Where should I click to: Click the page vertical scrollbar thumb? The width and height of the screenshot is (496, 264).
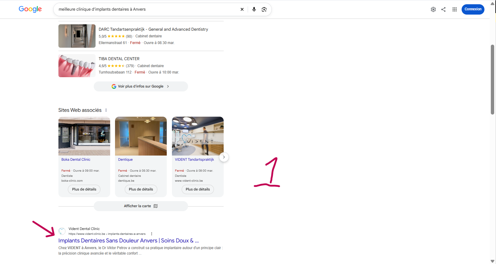(x=492, y=80)
